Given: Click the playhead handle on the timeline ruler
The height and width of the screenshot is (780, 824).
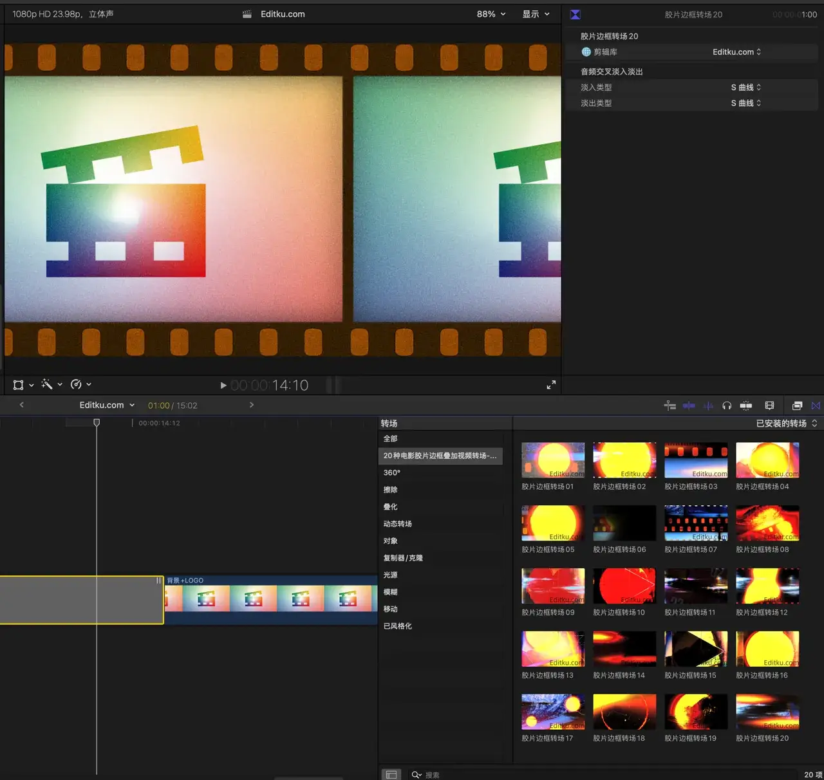Looking at the screenshot, I should coord(97,423).
